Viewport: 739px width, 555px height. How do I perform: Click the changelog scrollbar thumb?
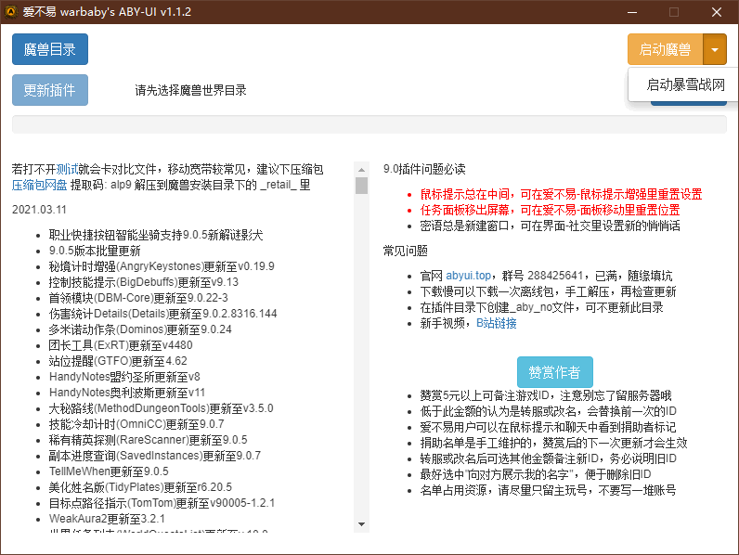click(361, 186)
